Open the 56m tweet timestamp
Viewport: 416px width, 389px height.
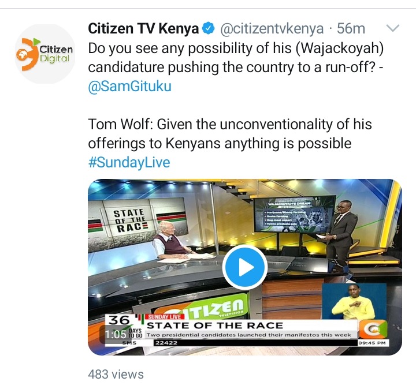[351, 29]
